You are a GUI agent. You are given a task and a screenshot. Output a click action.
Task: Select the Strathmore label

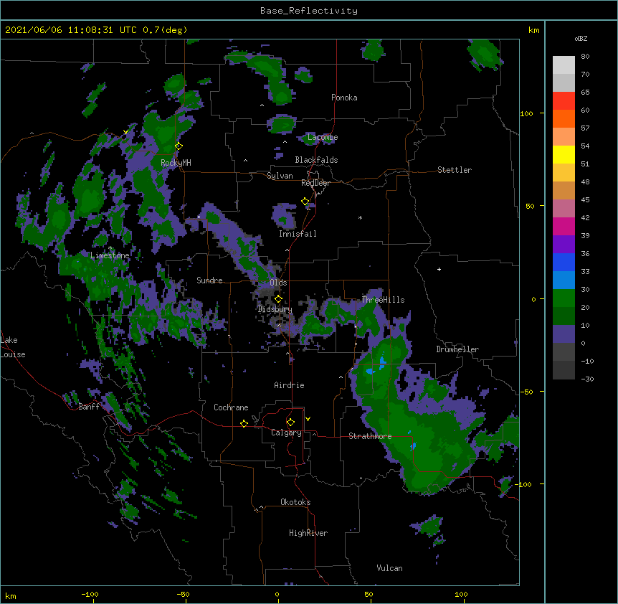370,436
